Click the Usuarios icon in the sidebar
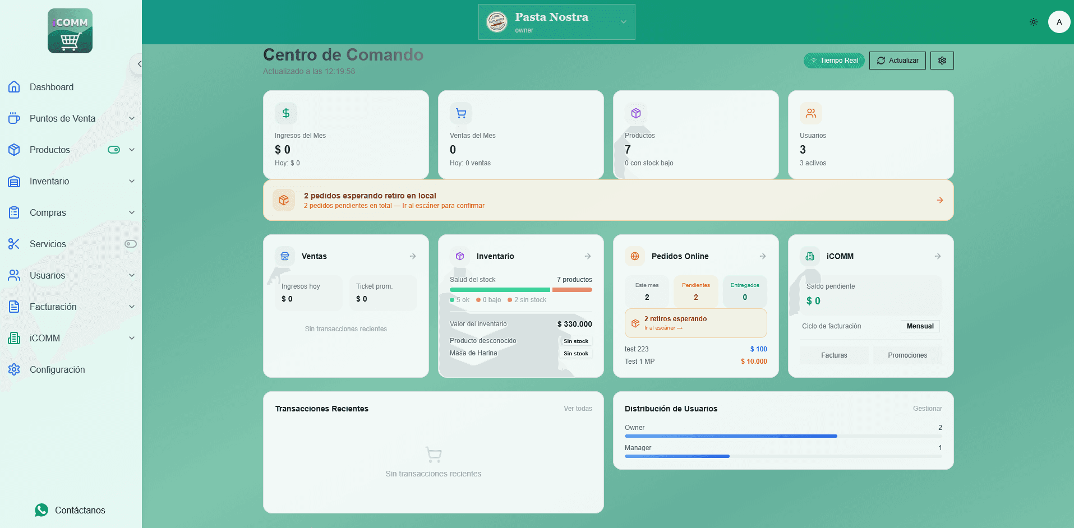1074x528 pixels. (14, 275)
